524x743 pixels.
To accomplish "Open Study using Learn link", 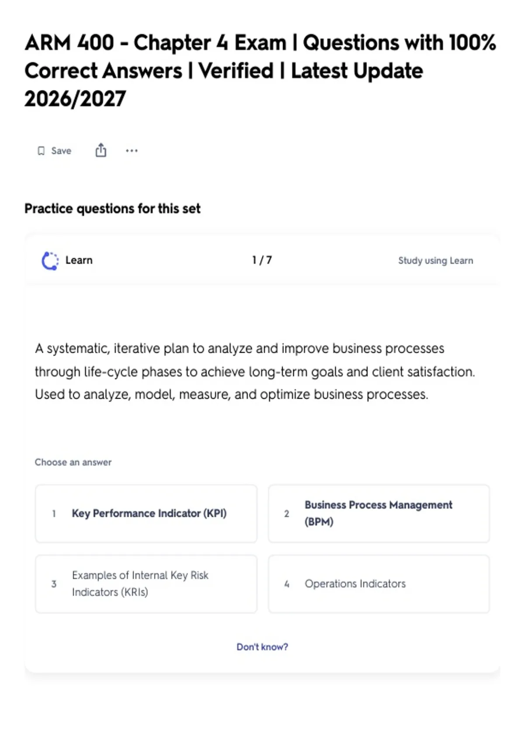I will 436,260.
